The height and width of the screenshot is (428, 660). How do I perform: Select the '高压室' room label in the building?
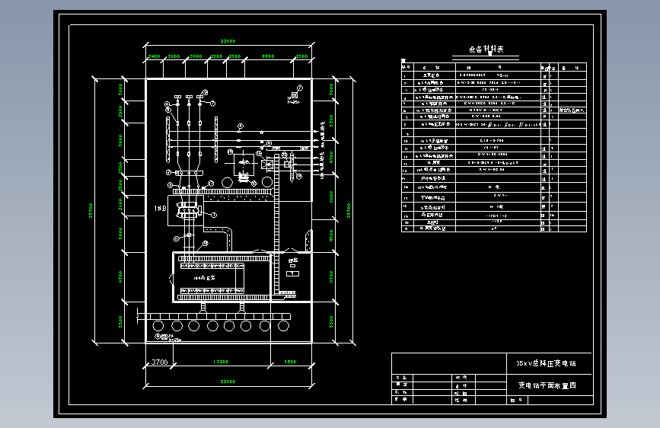click(x=205, y=278)
